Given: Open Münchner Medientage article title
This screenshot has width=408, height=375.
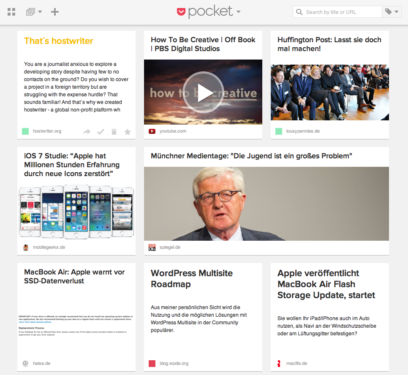Looking at the screenshot, I should click(251, 156).
